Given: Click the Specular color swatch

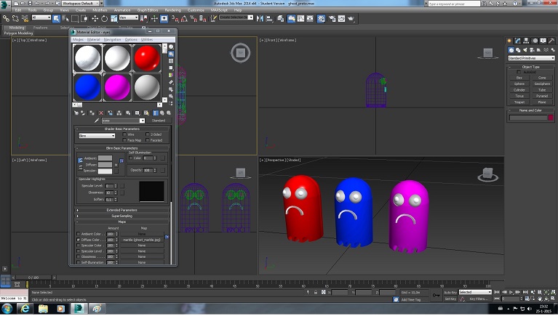Looking at the screenshot, I should coord(105,171).
